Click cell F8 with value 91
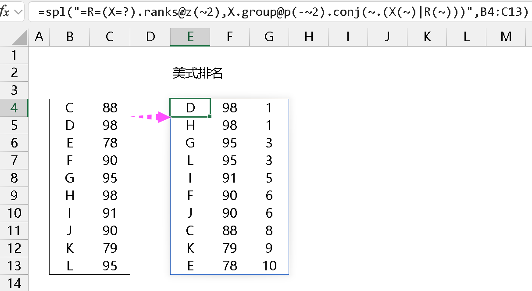The image size is (532, 291). tap(229, 178)
